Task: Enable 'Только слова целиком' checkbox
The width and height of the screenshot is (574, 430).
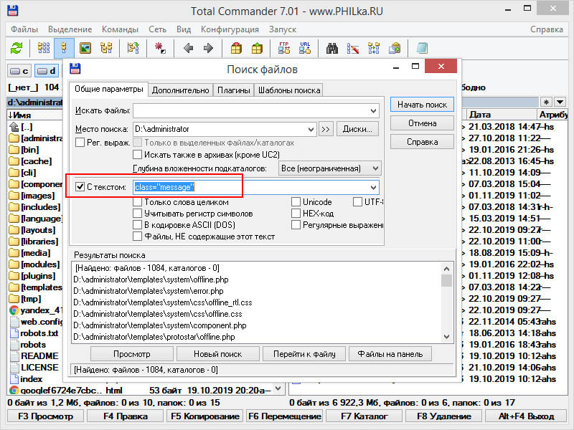Action: coord(137,202)
